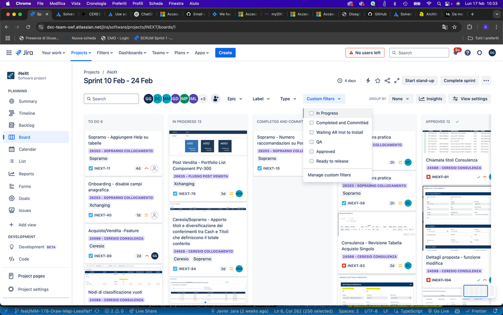Click the share board icon
Viewport: 503px width, 315px height.
387,81
